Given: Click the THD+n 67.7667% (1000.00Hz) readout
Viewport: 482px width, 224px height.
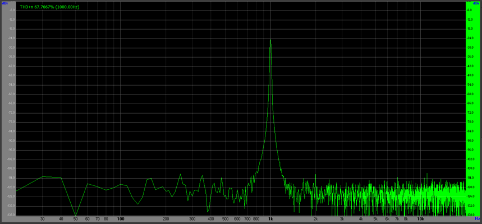Looking at the screenshot, I should point(49,7).
